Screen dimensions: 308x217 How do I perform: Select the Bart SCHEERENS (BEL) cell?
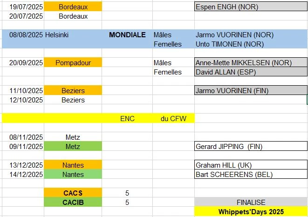(251, 174)
